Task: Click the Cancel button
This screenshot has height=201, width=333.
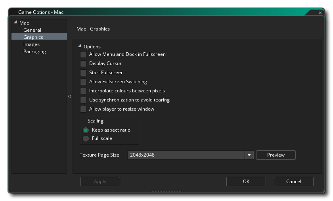Action: click(x=294, y=182)
